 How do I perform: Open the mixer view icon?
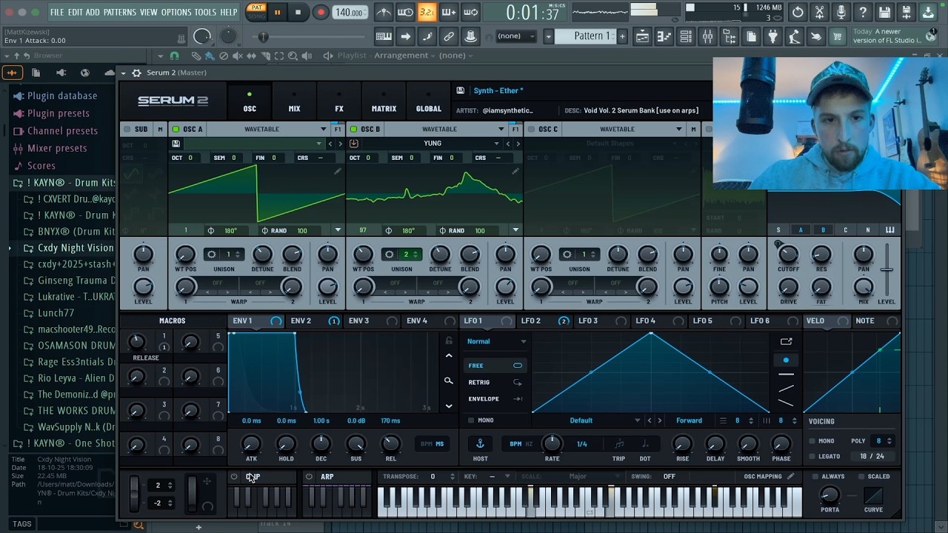(x=707, y=36)
